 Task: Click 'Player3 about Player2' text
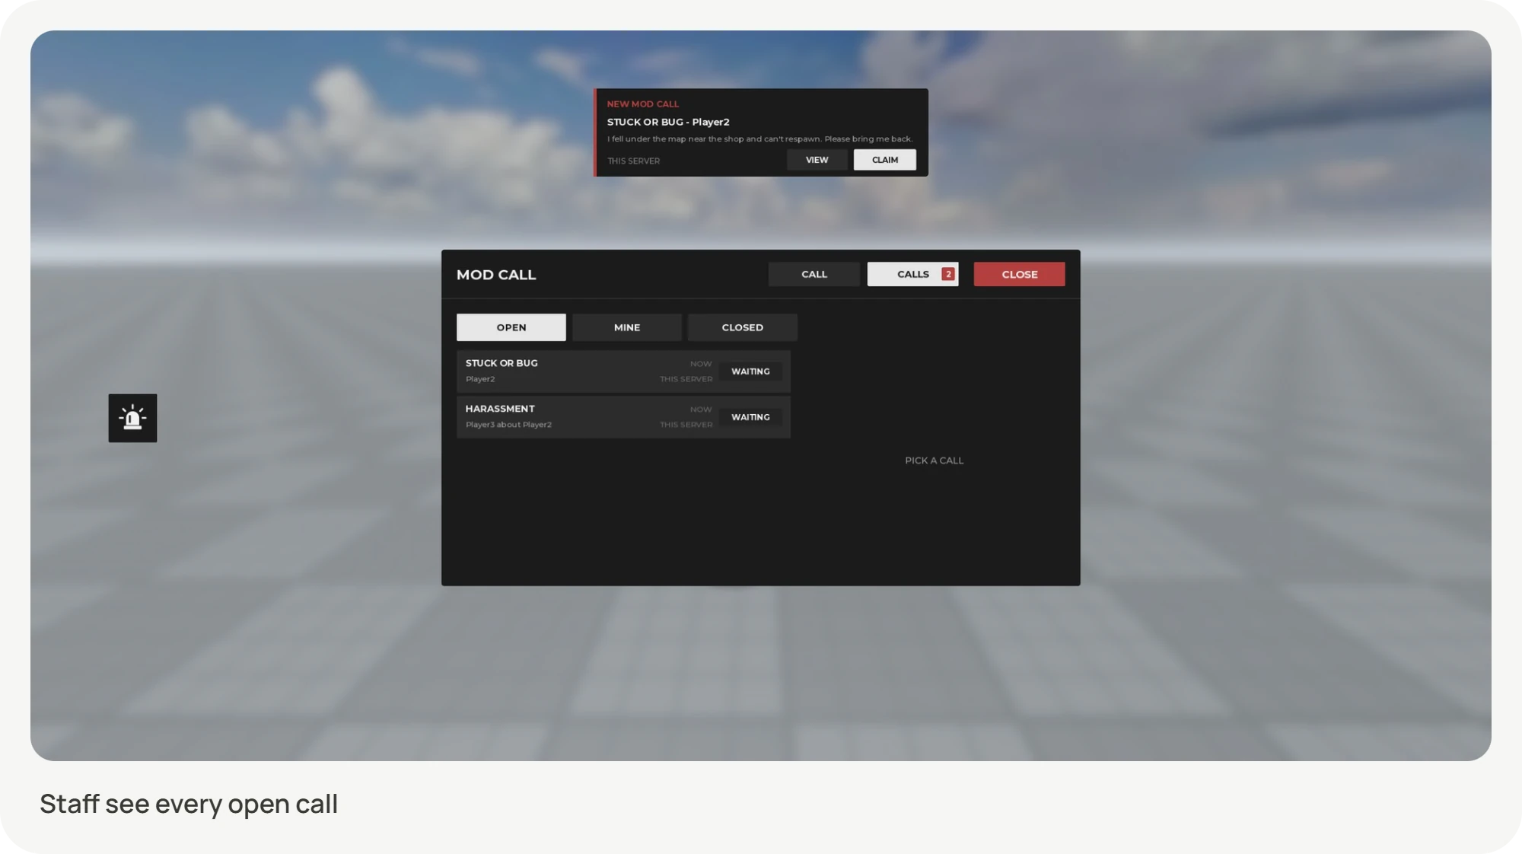[x=508, y=425]
